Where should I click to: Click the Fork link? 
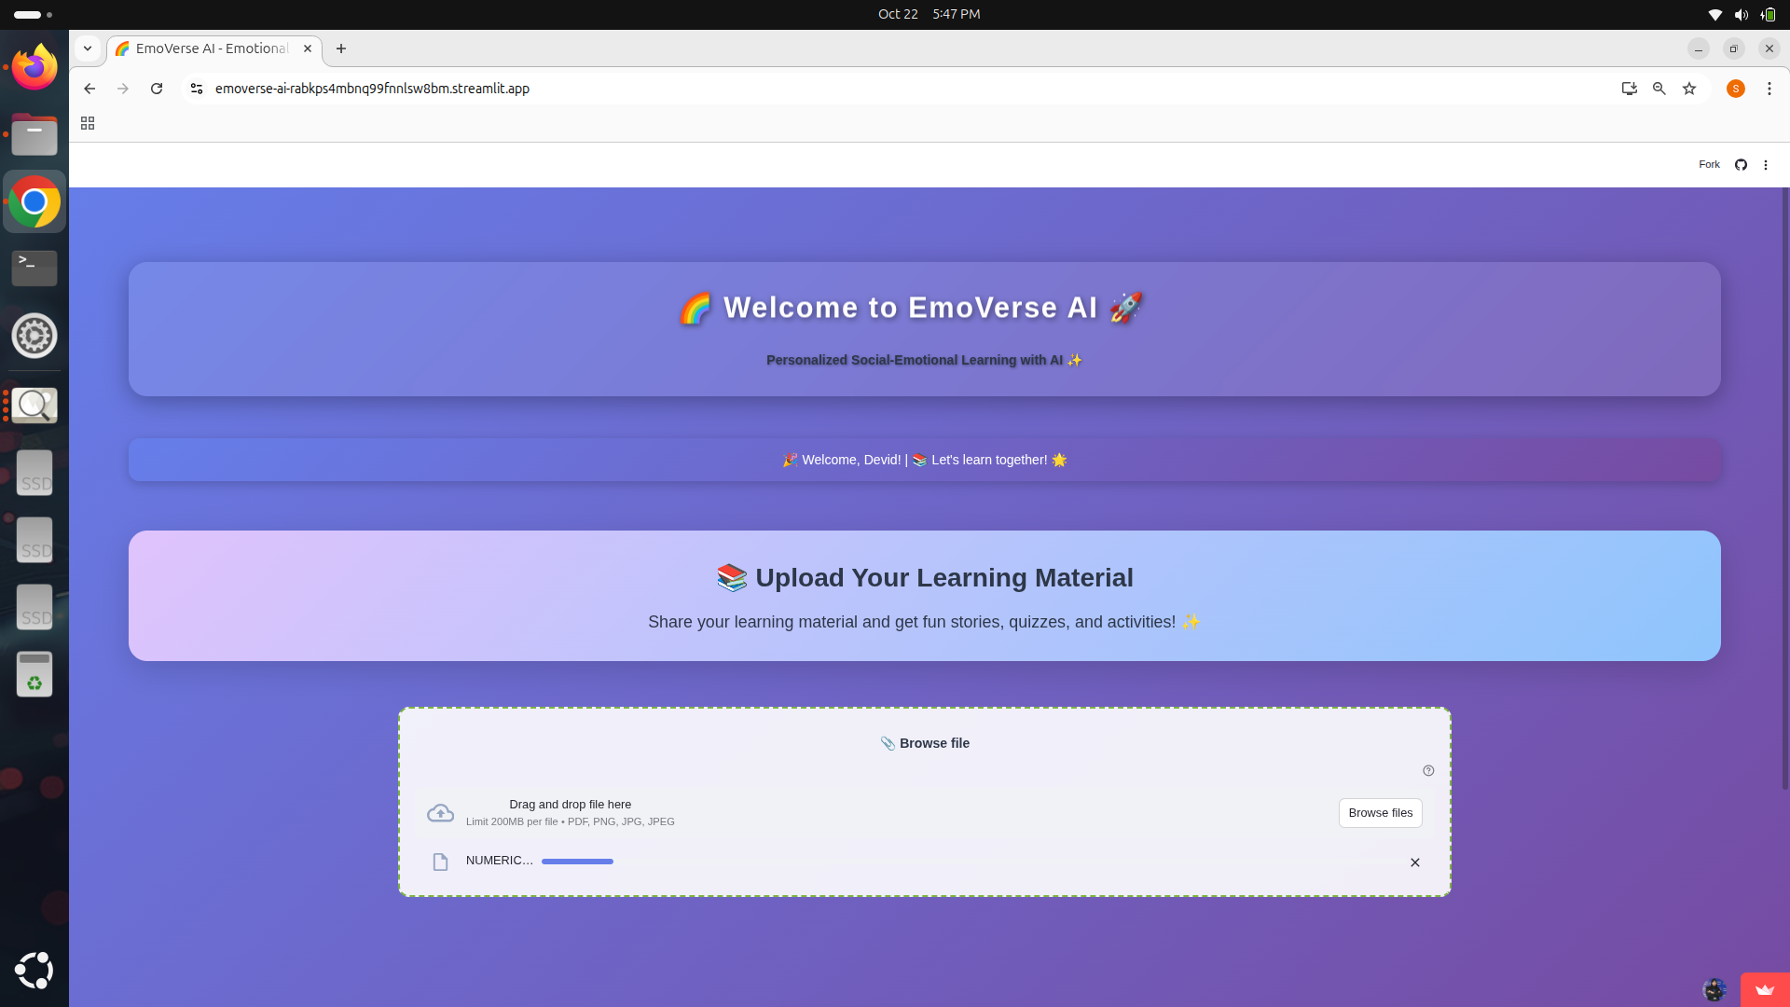click(x=1708, y=165)
